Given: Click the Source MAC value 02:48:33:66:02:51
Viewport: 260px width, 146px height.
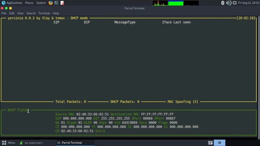Looking at the screenshot, I should 93,114.
